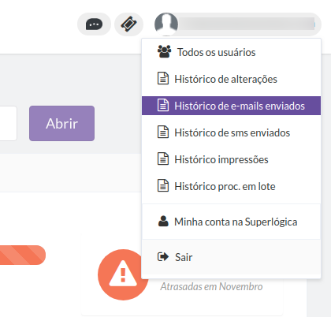Image resolution: width=331 pixels, height=317 pixels.
Task: Choose Sair to log out
Action: [231, 257]
